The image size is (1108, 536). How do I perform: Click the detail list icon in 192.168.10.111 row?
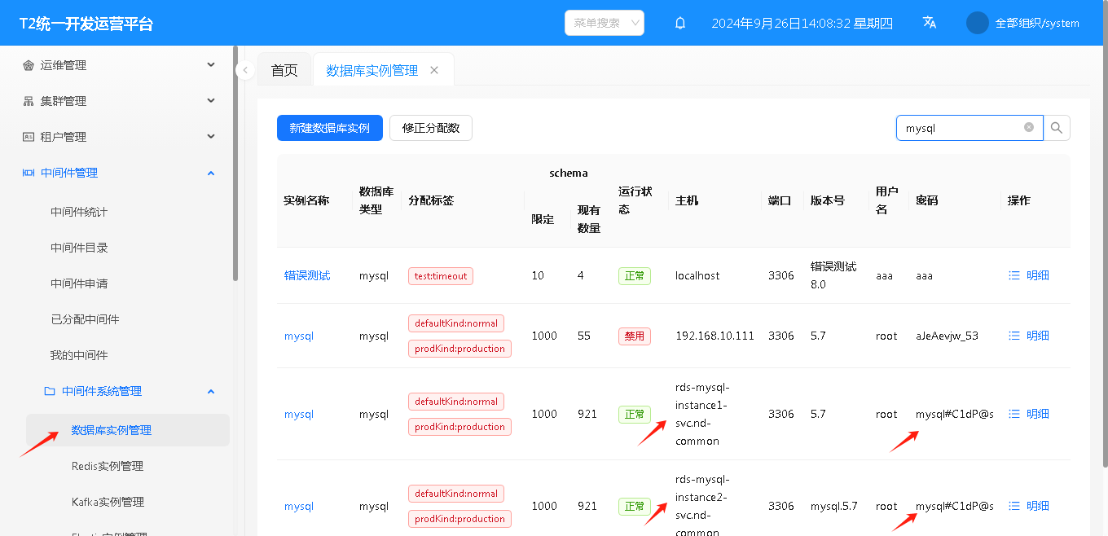click(x=1014, y=336)
